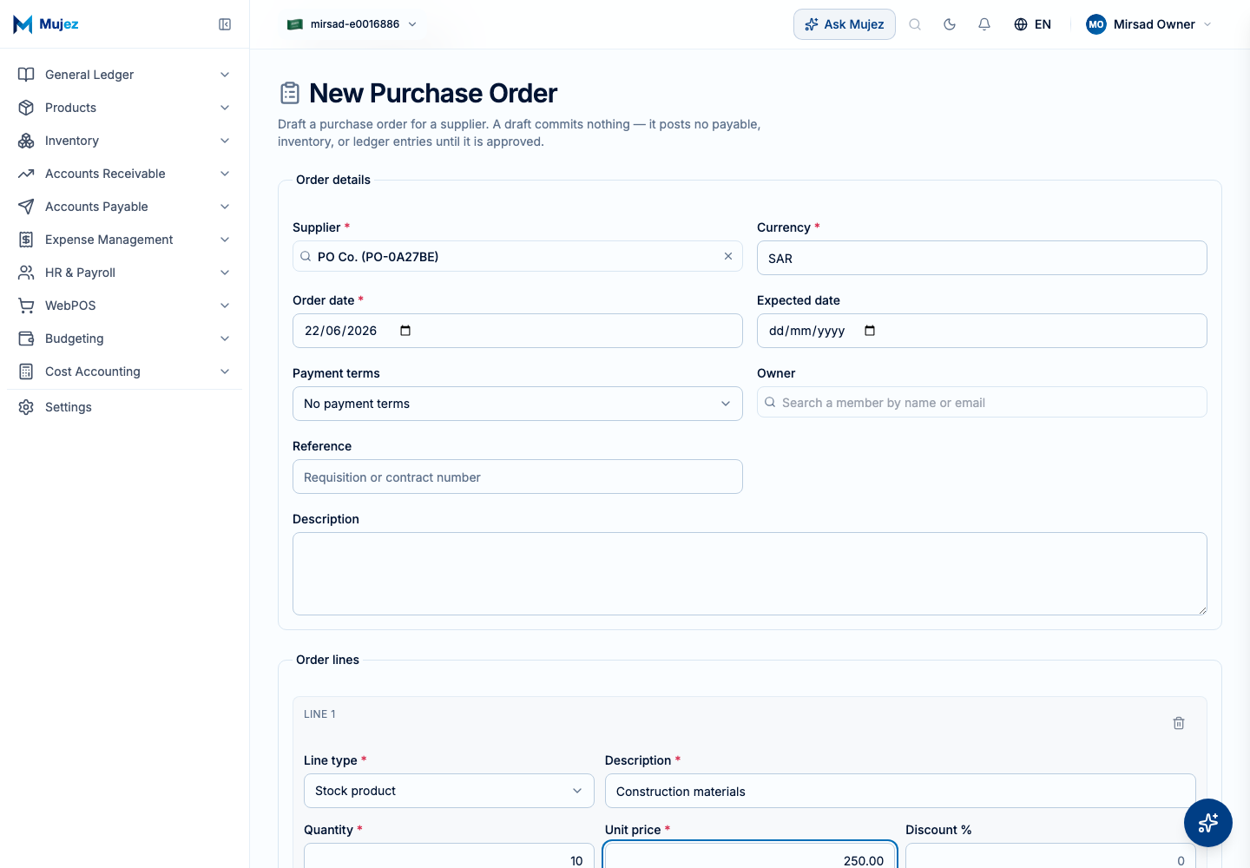Delete Line 1 with trash icon
The height and width of the screenshot is (868, 1250).
click(x=1179, y=723)
